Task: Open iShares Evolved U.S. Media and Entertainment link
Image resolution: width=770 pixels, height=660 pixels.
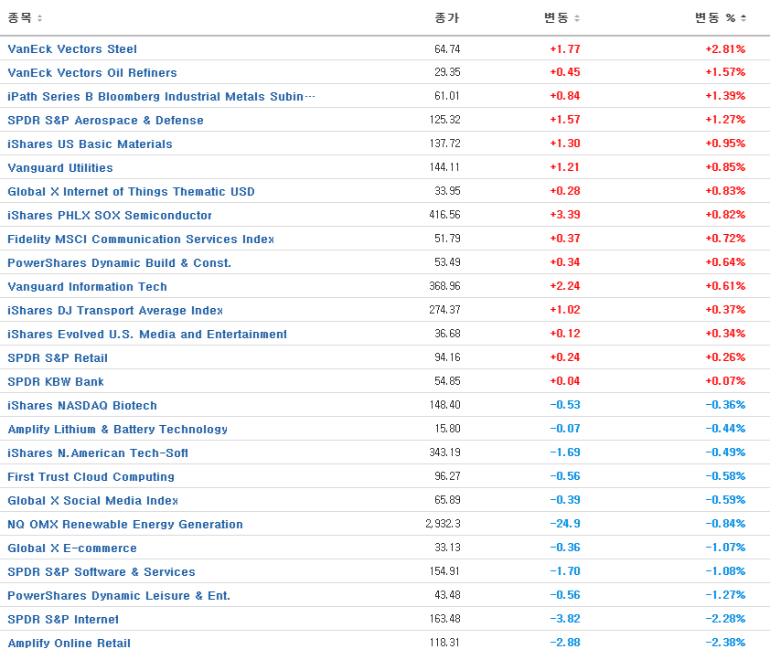Action: [147, 335]
